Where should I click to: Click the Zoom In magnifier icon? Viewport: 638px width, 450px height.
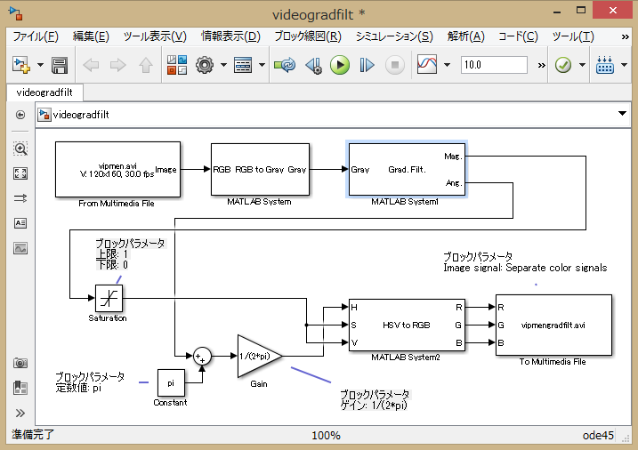tap(20, 149)
